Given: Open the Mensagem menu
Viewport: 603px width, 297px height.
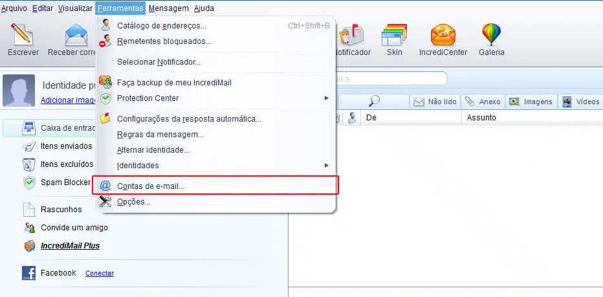Looking at the screenshot, I should [x=168, y=8].
